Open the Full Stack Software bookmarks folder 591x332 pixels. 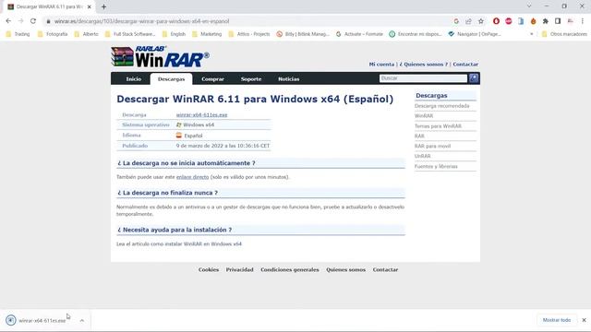130,34
